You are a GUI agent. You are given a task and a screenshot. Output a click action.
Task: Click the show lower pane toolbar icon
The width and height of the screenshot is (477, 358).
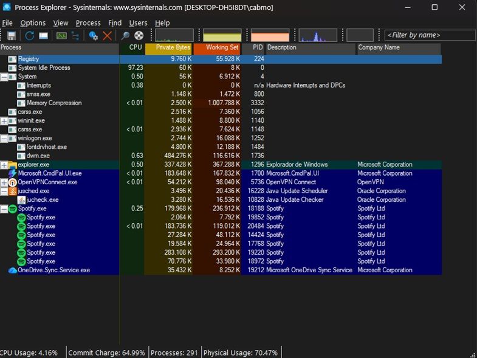point(44,36)
